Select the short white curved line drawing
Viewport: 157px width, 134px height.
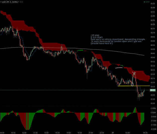tap(119, 68)
